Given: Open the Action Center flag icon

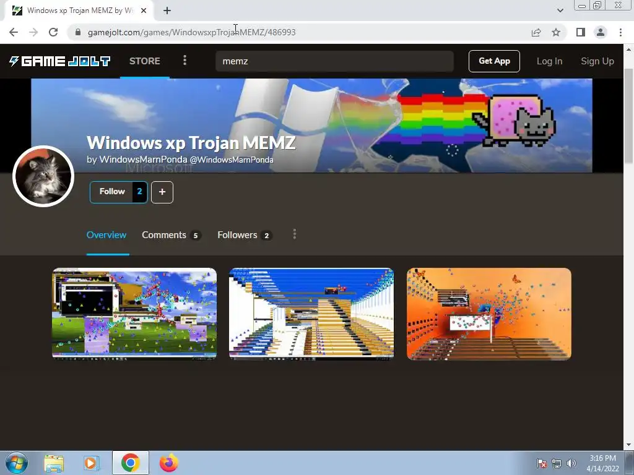Looking at the screenshot, I should 542,463.
